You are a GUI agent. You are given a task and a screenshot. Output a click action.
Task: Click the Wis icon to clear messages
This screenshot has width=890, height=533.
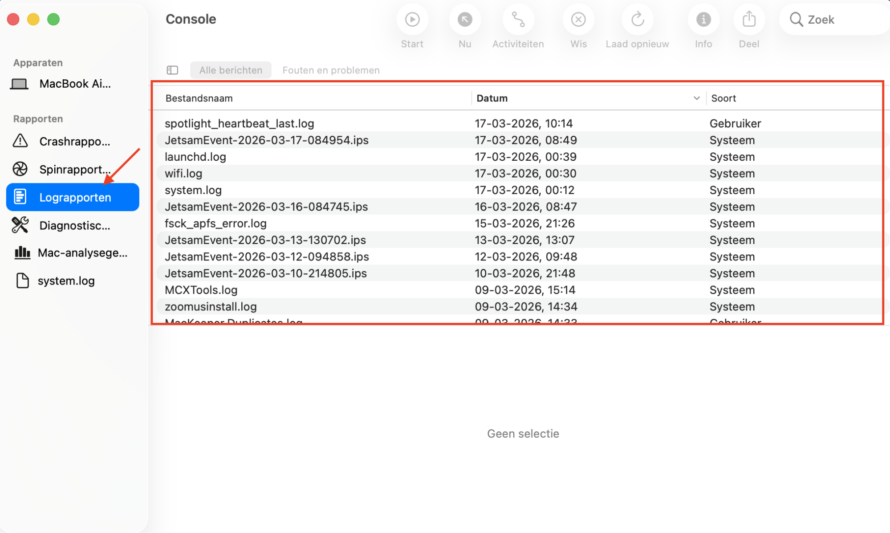578,19
